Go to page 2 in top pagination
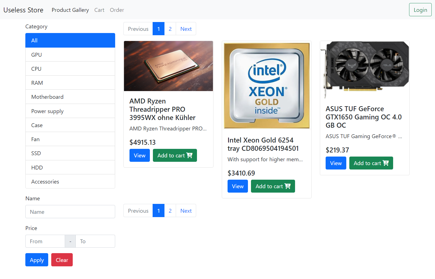 click(170, 29)
